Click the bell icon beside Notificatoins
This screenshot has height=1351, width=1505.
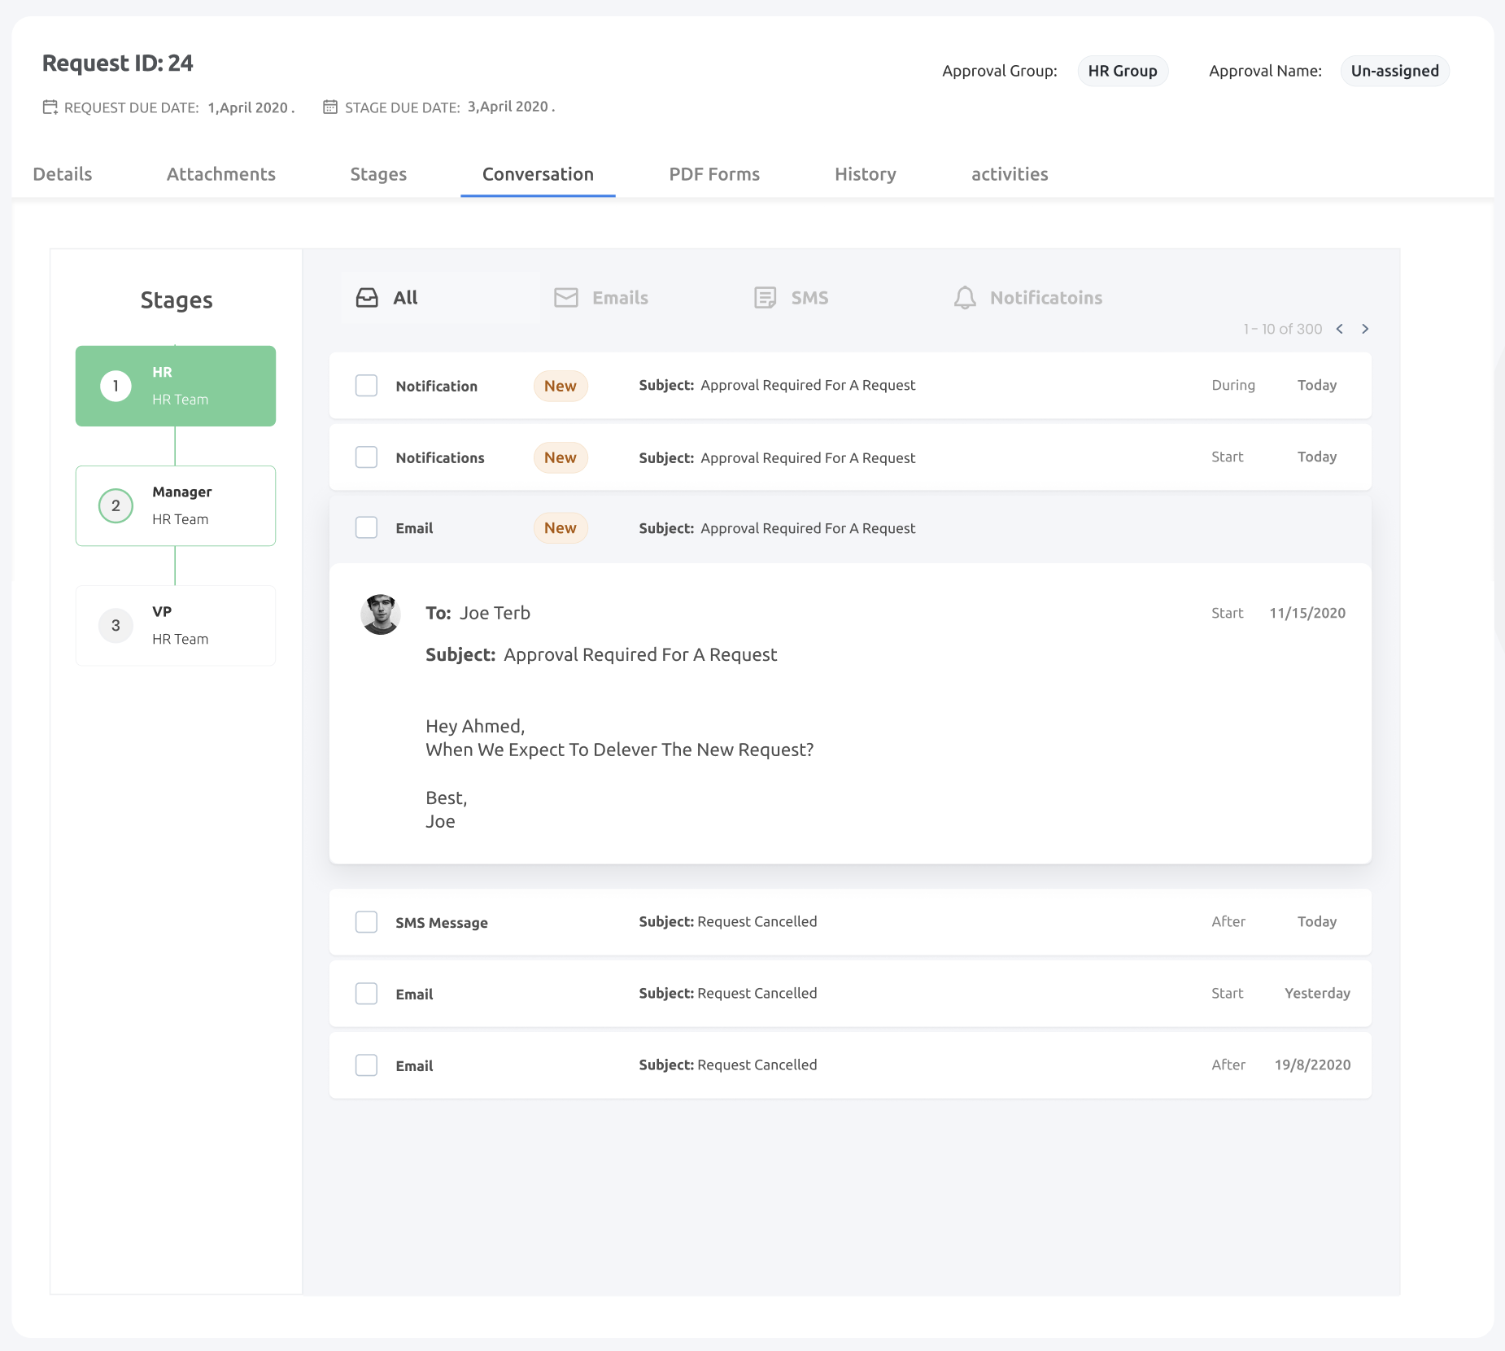point(965,298)
